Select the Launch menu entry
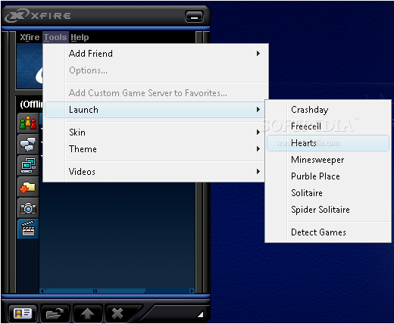The width and height of the screenshot is (394, 324). (x=155, y=110)
